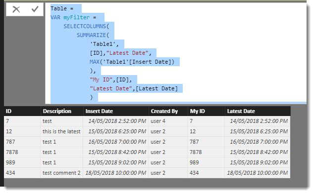Click in the DAX formula line 'Table ='
Screen dimensions: 314x194
62,8
